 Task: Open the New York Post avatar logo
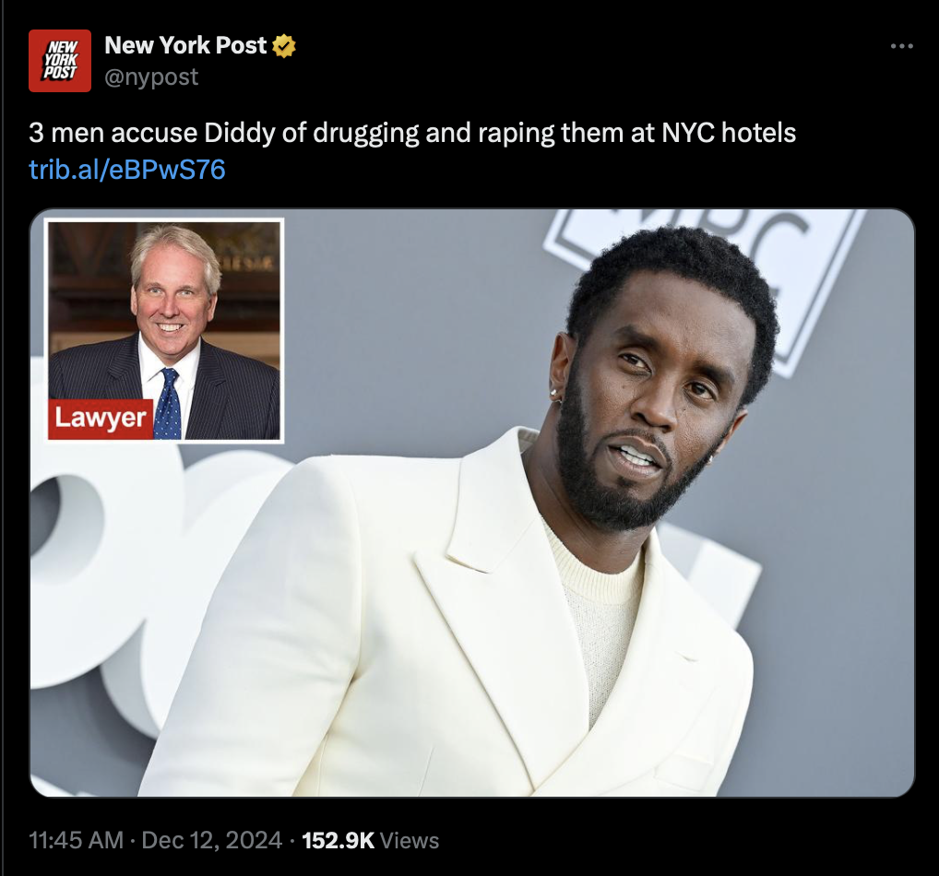pyautogui.click(x=60, y=61)
